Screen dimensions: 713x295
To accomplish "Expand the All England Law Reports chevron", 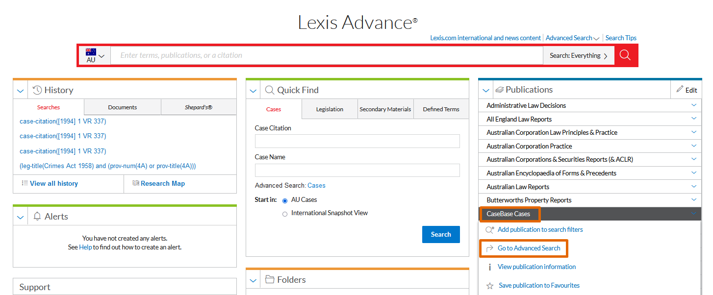I will (694, 119).
